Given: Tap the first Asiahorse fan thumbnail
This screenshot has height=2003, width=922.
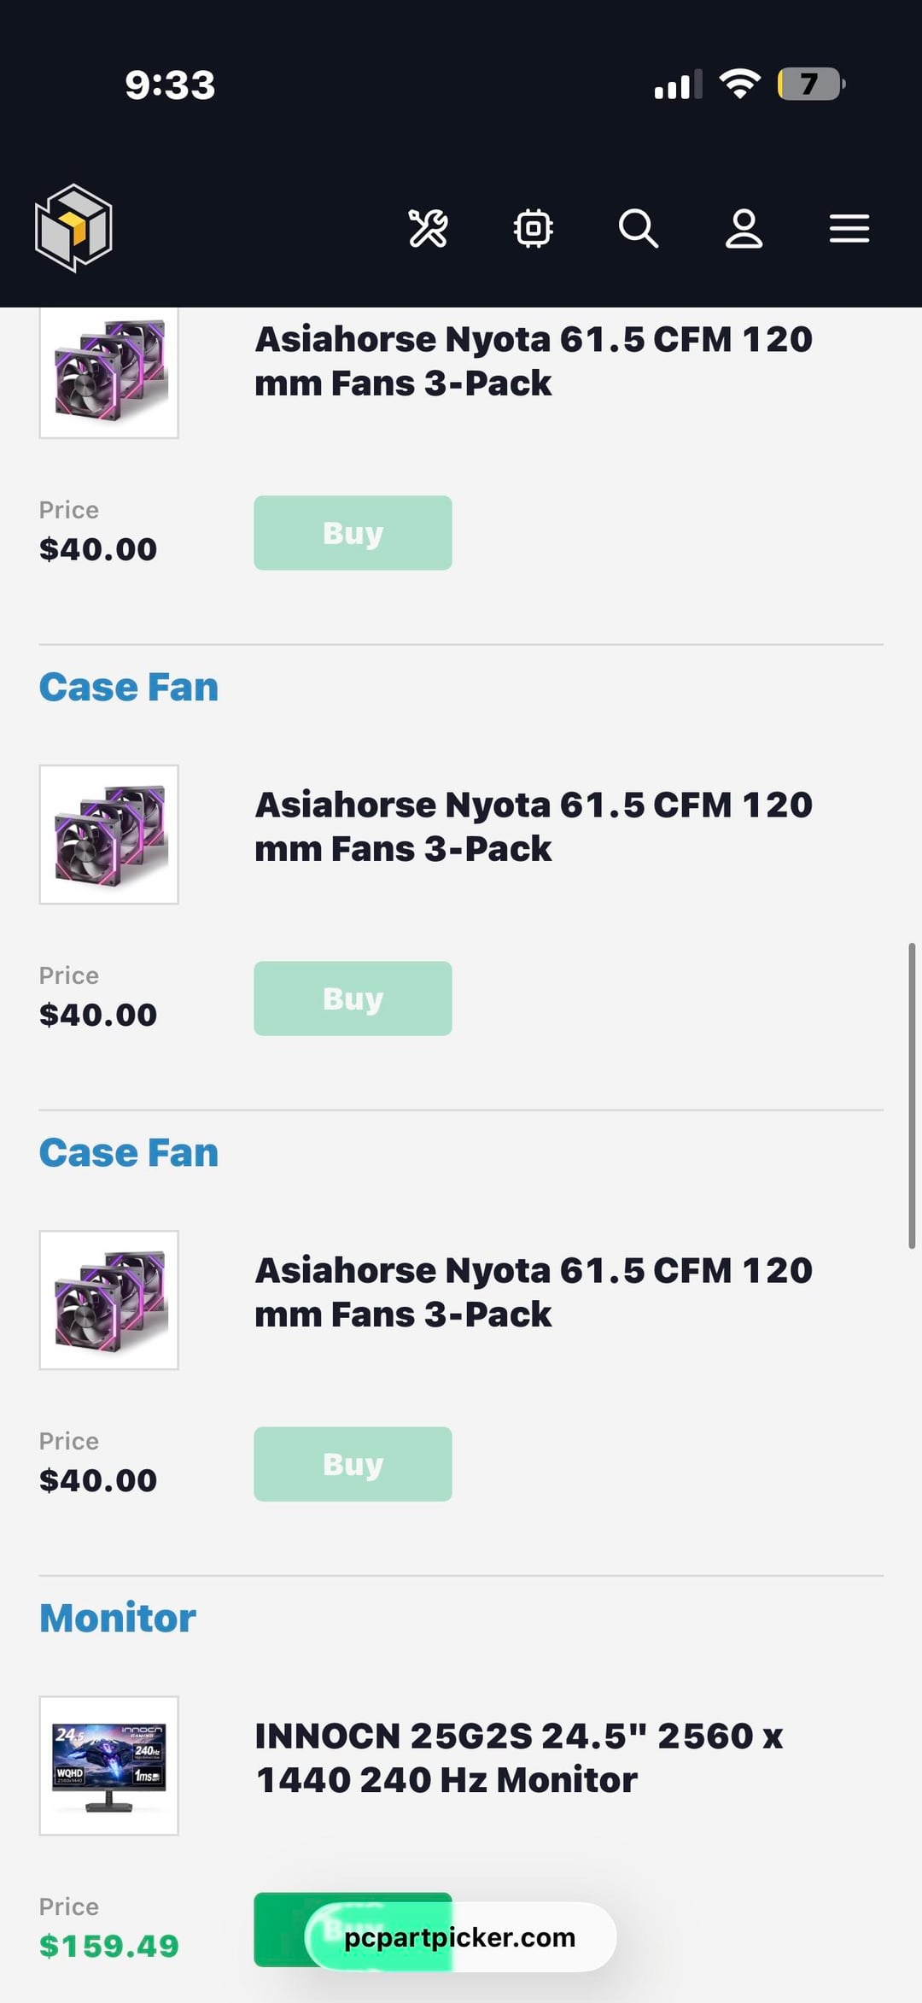Looking at the screenshot, I should (109, 372).
